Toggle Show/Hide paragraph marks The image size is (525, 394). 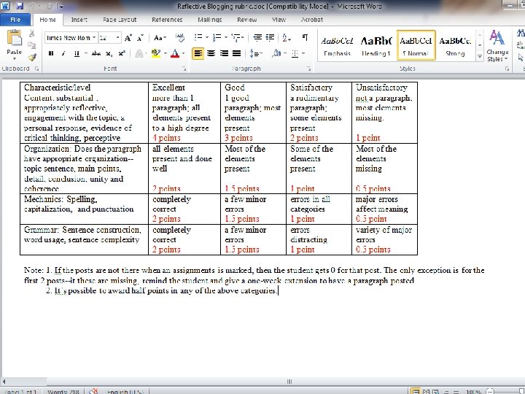tap(305, 37)
